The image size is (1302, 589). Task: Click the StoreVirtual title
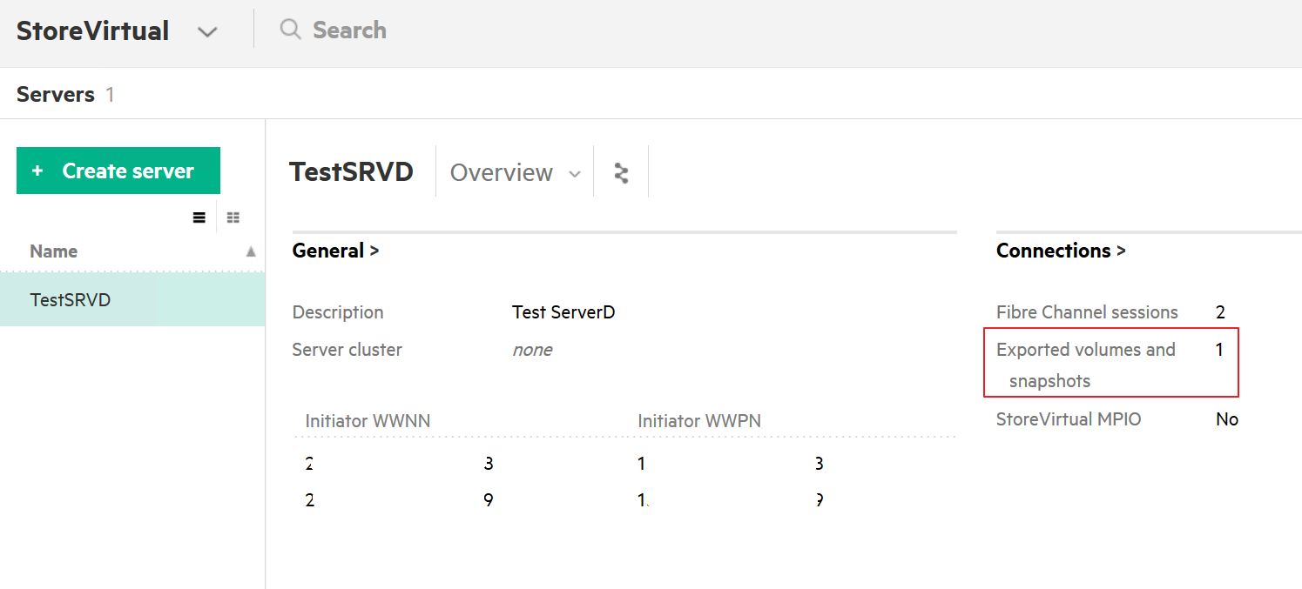tap(93, 30)
